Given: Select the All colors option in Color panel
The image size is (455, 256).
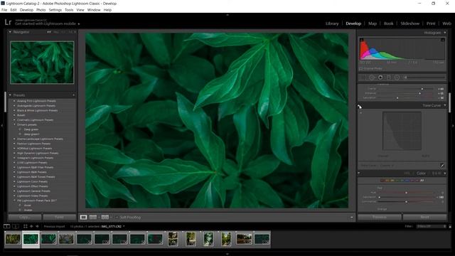Looking at the screenshot, I should [422, 181].
